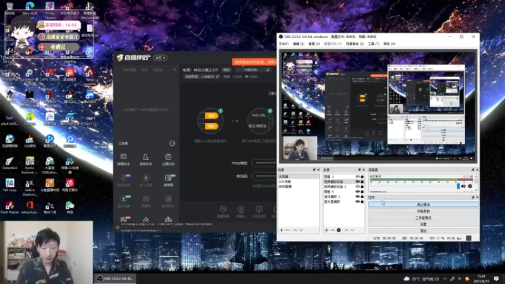The height and width of the screenshot is (284, 505).
Task: Click the mixer volume slider handle
Action: (458, 186)
